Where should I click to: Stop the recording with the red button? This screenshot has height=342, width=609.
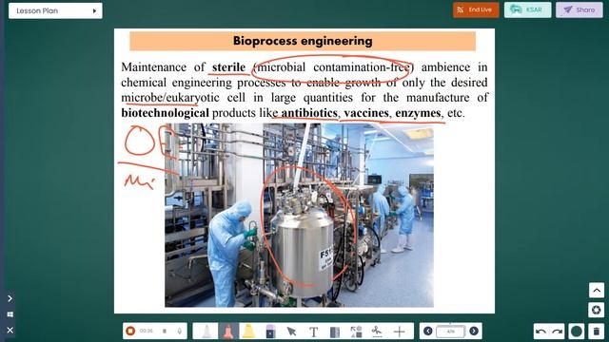pyautogui.click(x=130, y=331)
